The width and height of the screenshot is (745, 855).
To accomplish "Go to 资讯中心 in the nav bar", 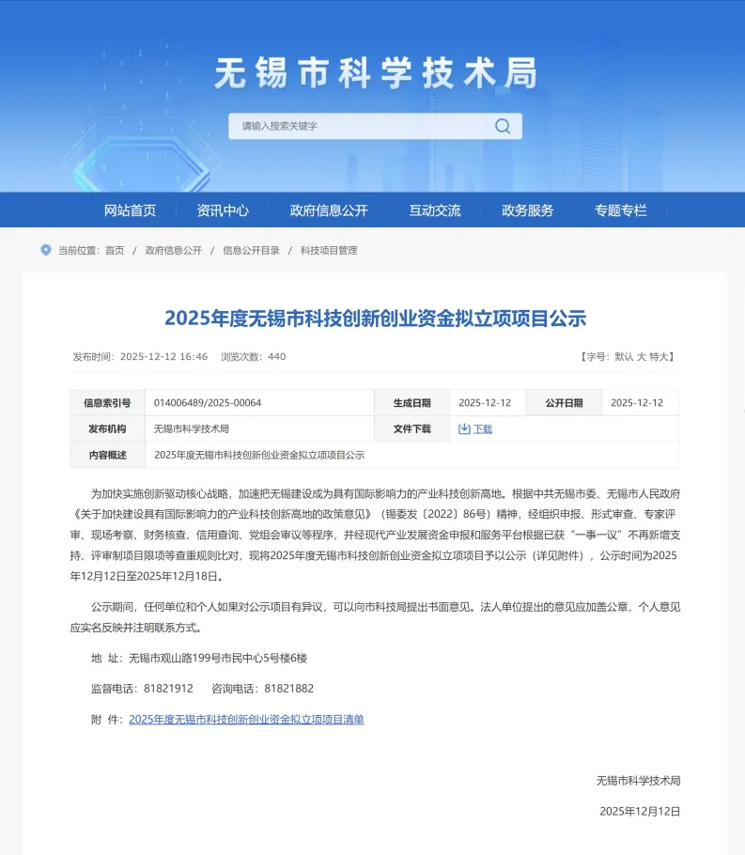I will click(x=223, y=210).
